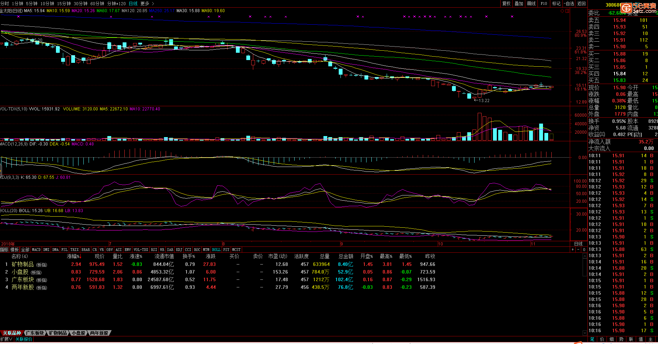
Task: Click the minus zoom button under 日线
Action: coord(578,250)
